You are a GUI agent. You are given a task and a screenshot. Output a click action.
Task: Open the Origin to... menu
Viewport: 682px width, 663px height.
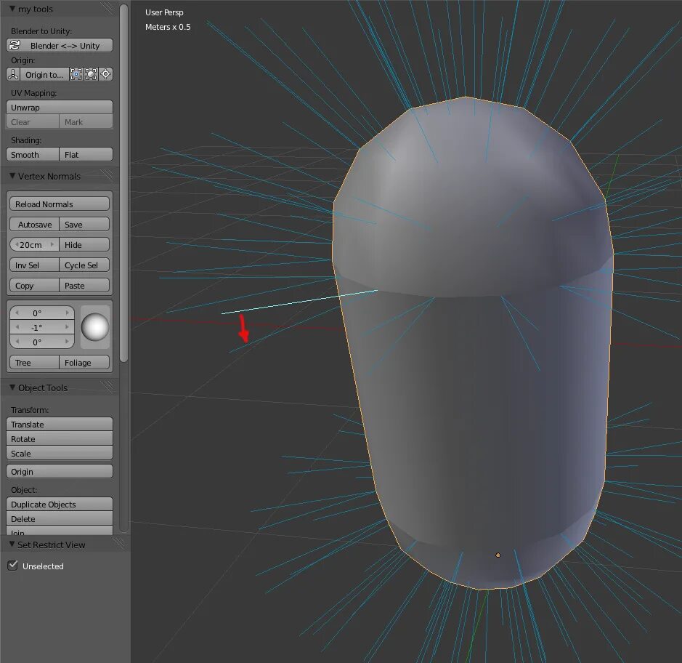[44, 74]
